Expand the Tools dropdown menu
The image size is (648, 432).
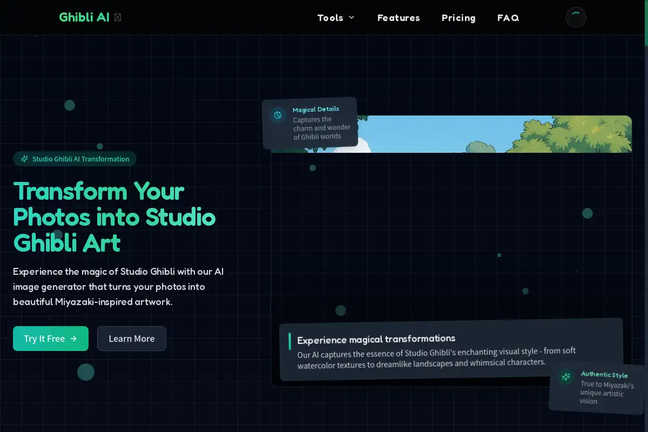coord(336,18)
